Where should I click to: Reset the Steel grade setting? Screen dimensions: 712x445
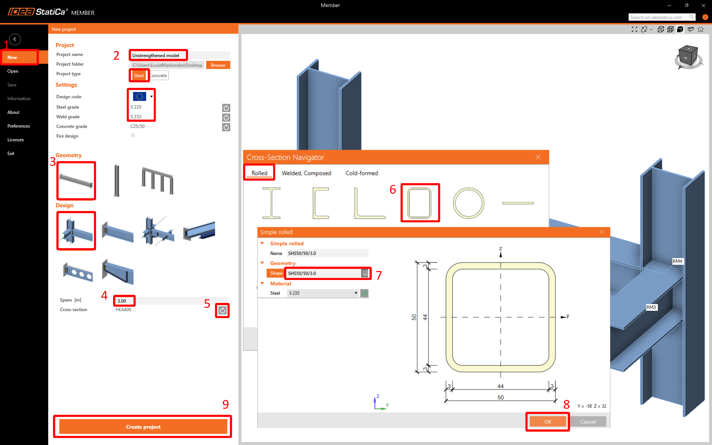click(226, 108)
